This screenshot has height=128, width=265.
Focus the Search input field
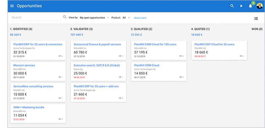36,18
